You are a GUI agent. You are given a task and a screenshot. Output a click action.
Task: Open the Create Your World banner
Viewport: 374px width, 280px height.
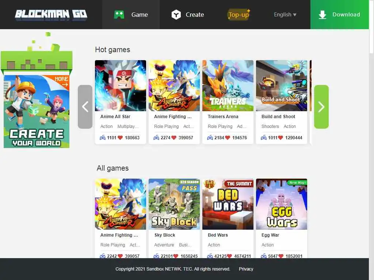point(37,111)
